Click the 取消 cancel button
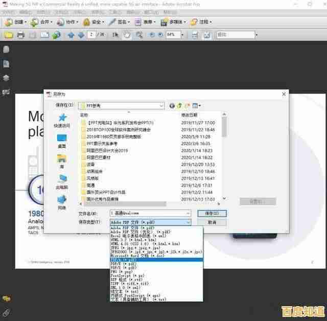This screenshot has height=321, width=327. click(x=212, y=222)
